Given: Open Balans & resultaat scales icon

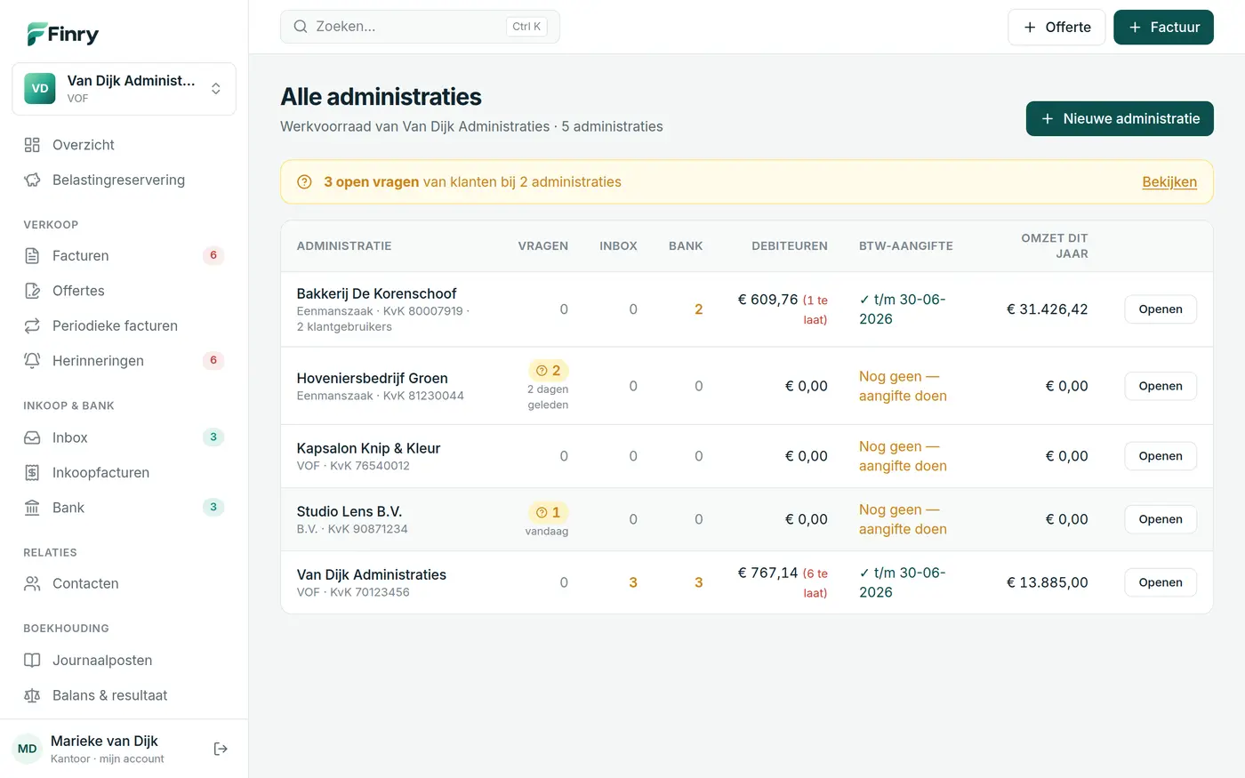Looking at the screenshot, I should 32,695.
